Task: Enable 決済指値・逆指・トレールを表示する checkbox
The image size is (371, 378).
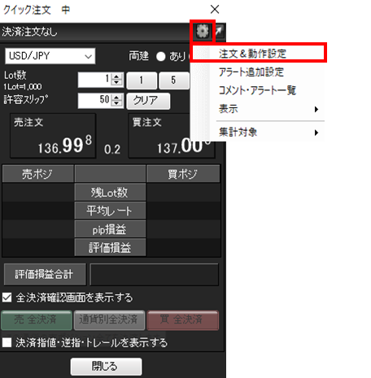Action: [x=7, y=342]
